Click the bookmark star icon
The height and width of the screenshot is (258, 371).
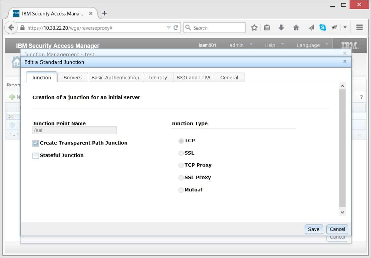[254, 28]
